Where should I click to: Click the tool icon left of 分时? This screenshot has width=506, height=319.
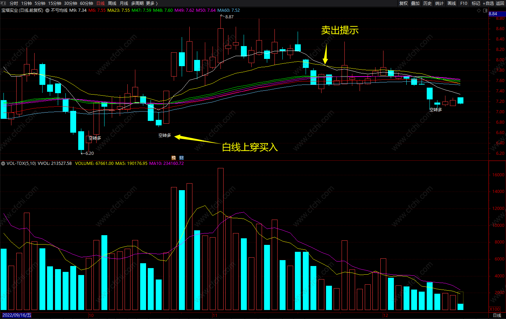point(3,3)
